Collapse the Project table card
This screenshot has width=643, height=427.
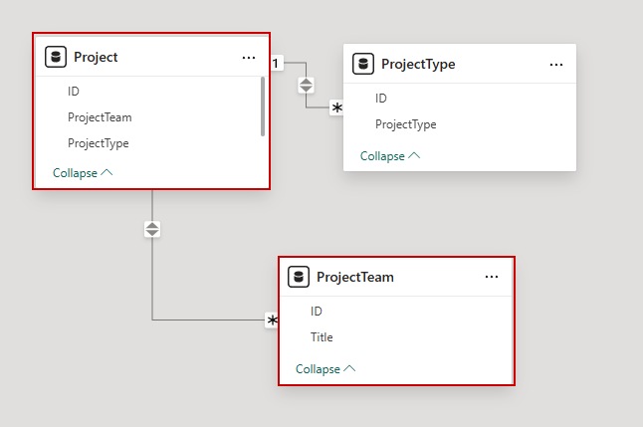83,172
